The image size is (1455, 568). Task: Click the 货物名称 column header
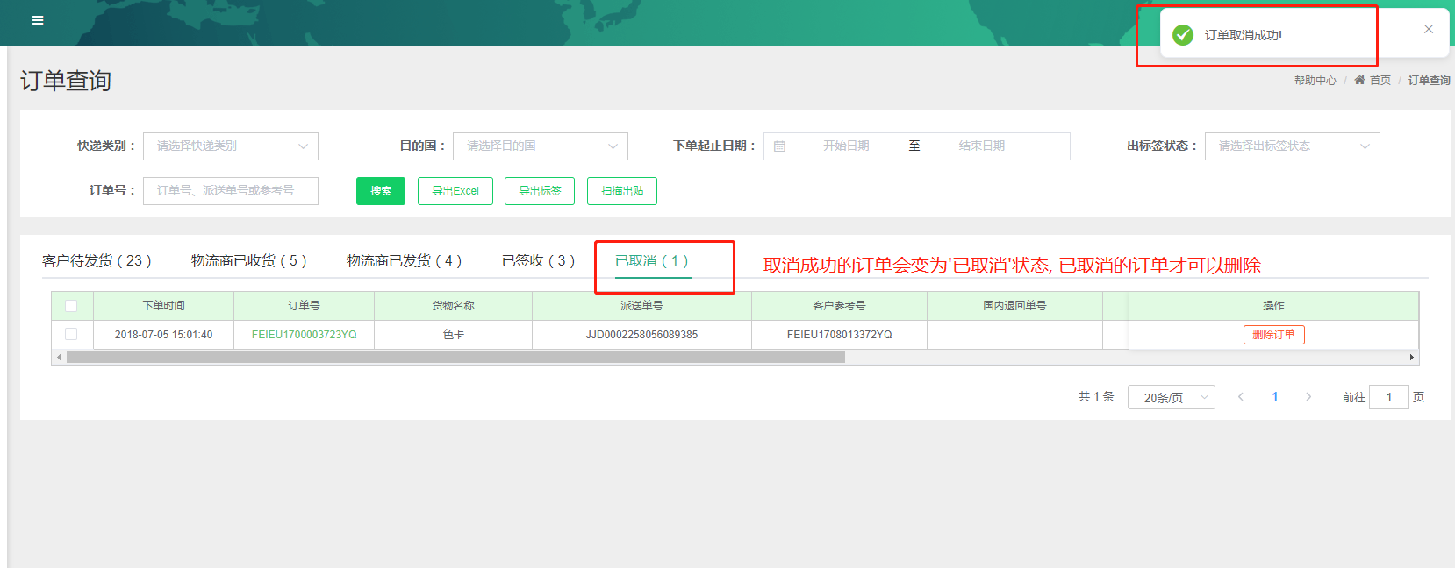453,306
